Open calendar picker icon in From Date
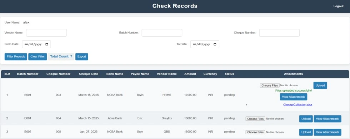 pos(47,44)
